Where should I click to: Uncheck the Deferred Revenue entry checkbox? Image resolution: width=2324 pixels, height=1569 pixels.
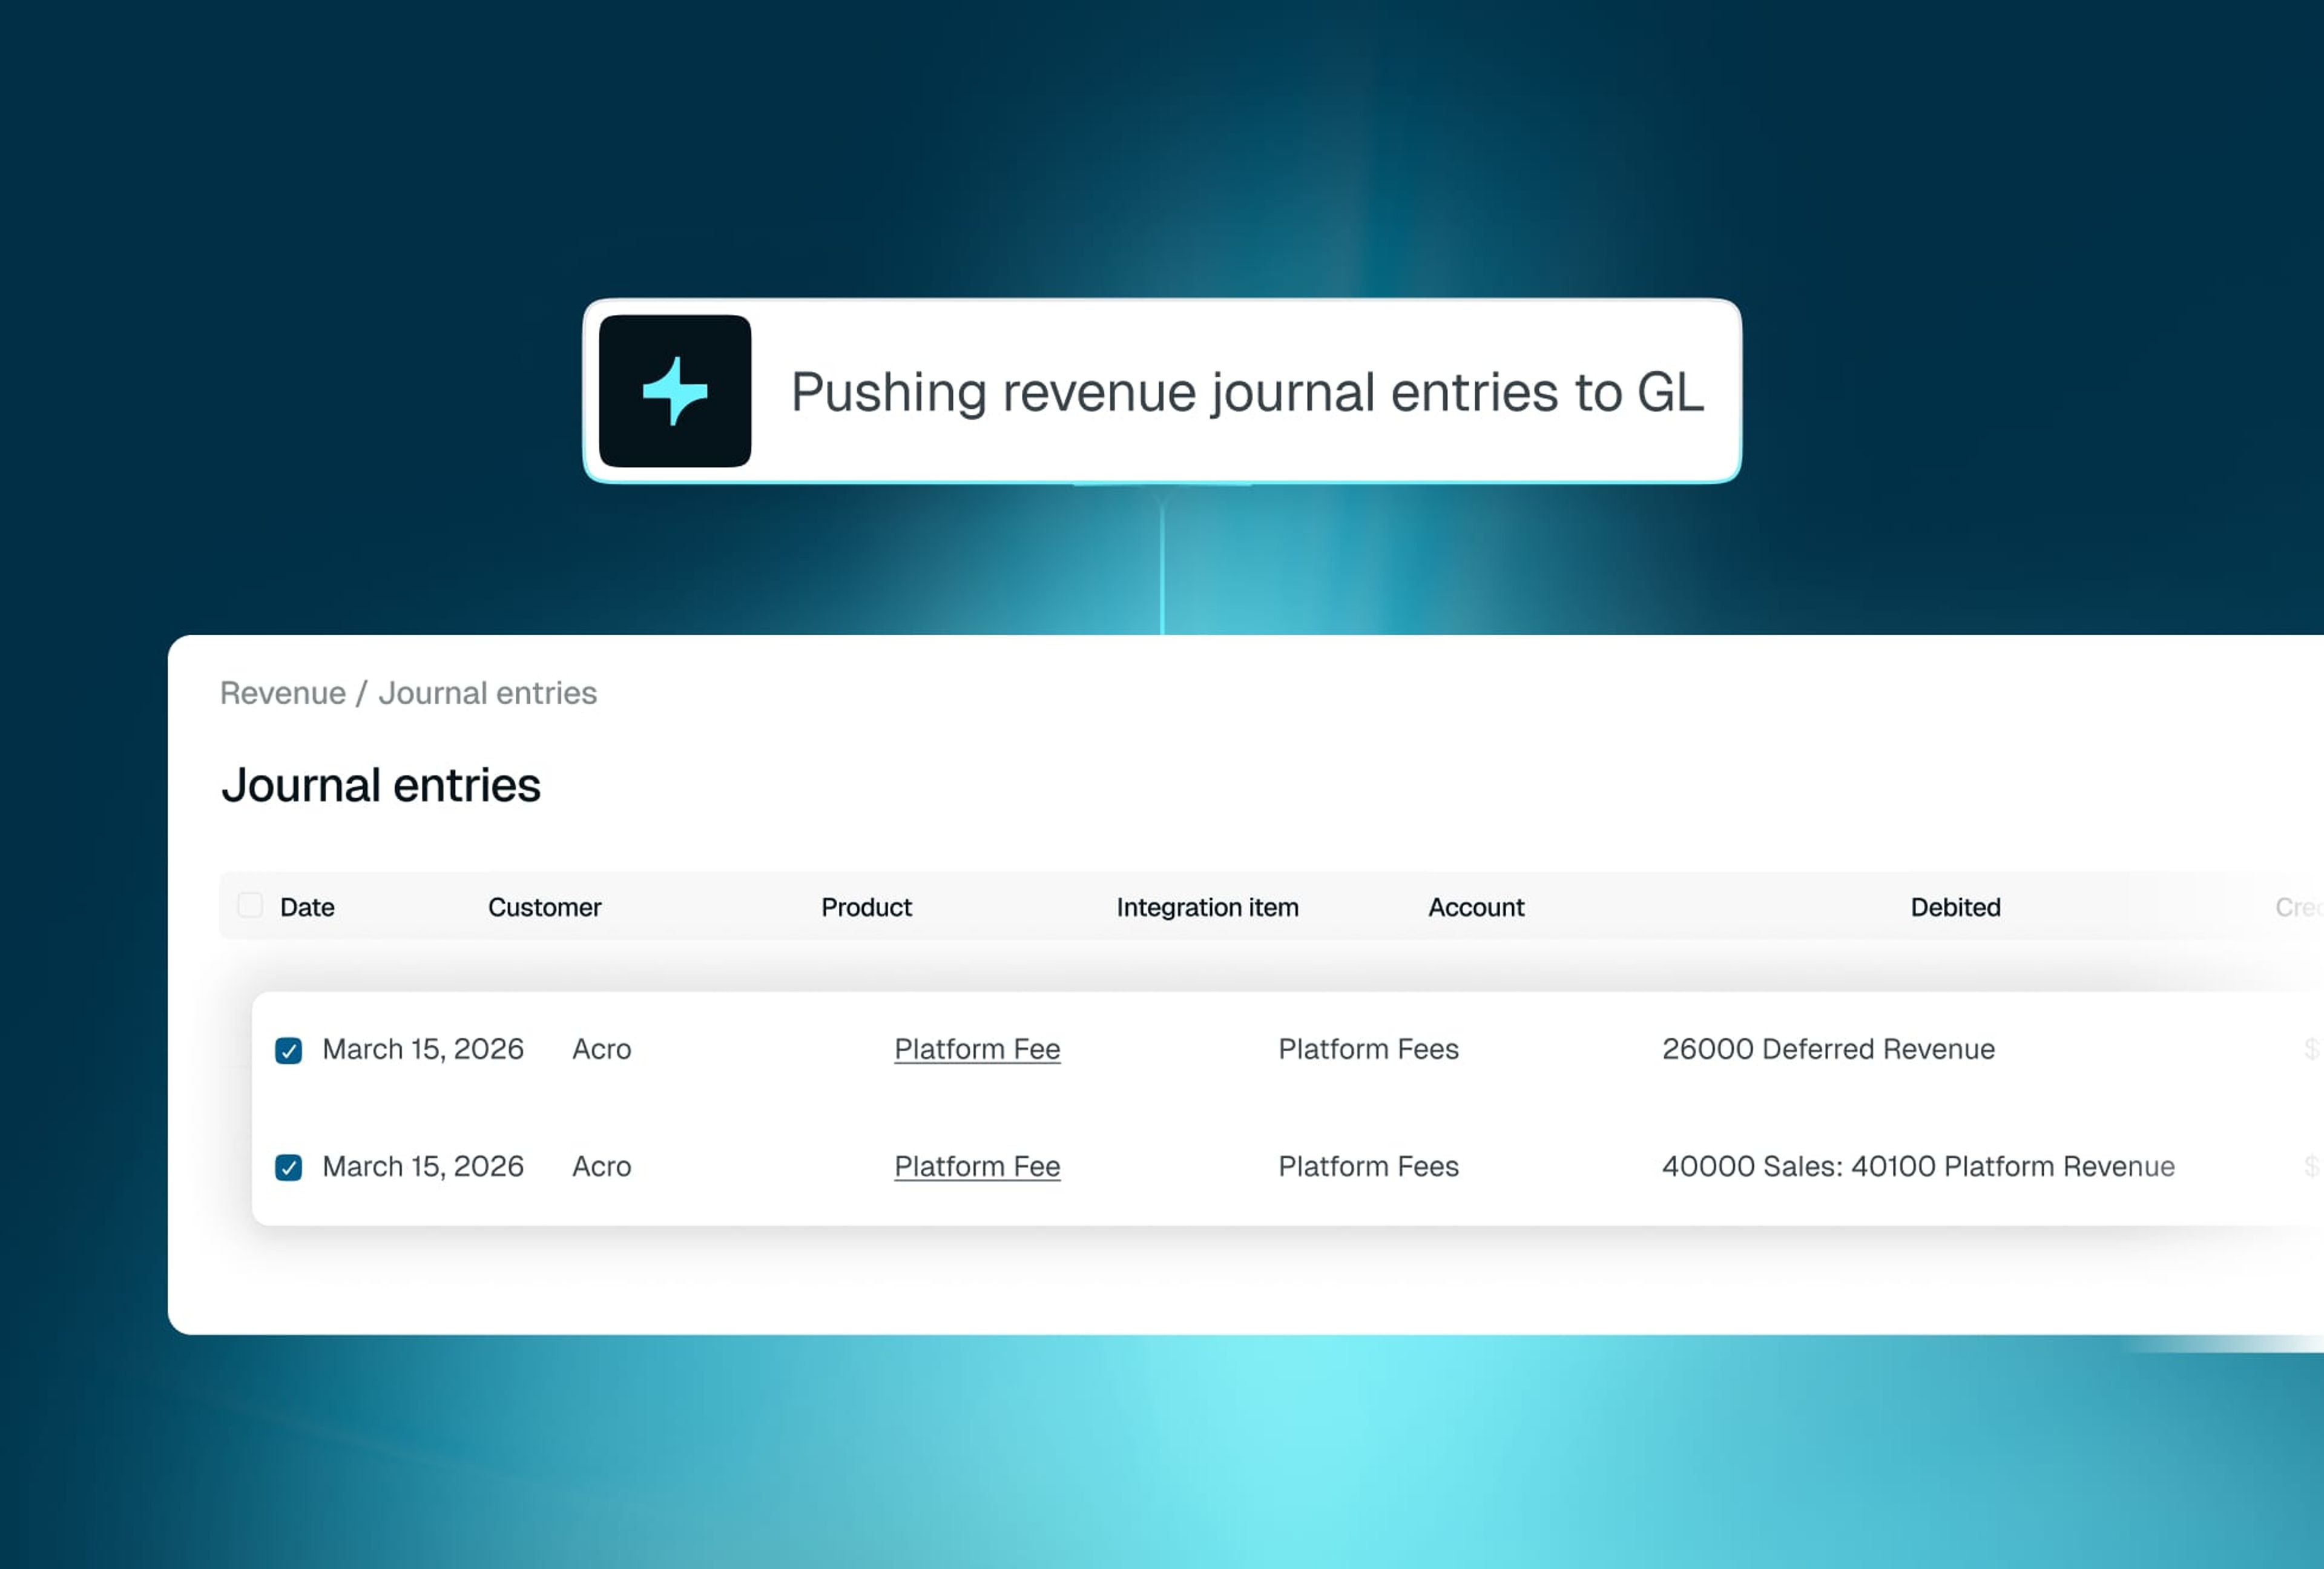point(289,1050)
